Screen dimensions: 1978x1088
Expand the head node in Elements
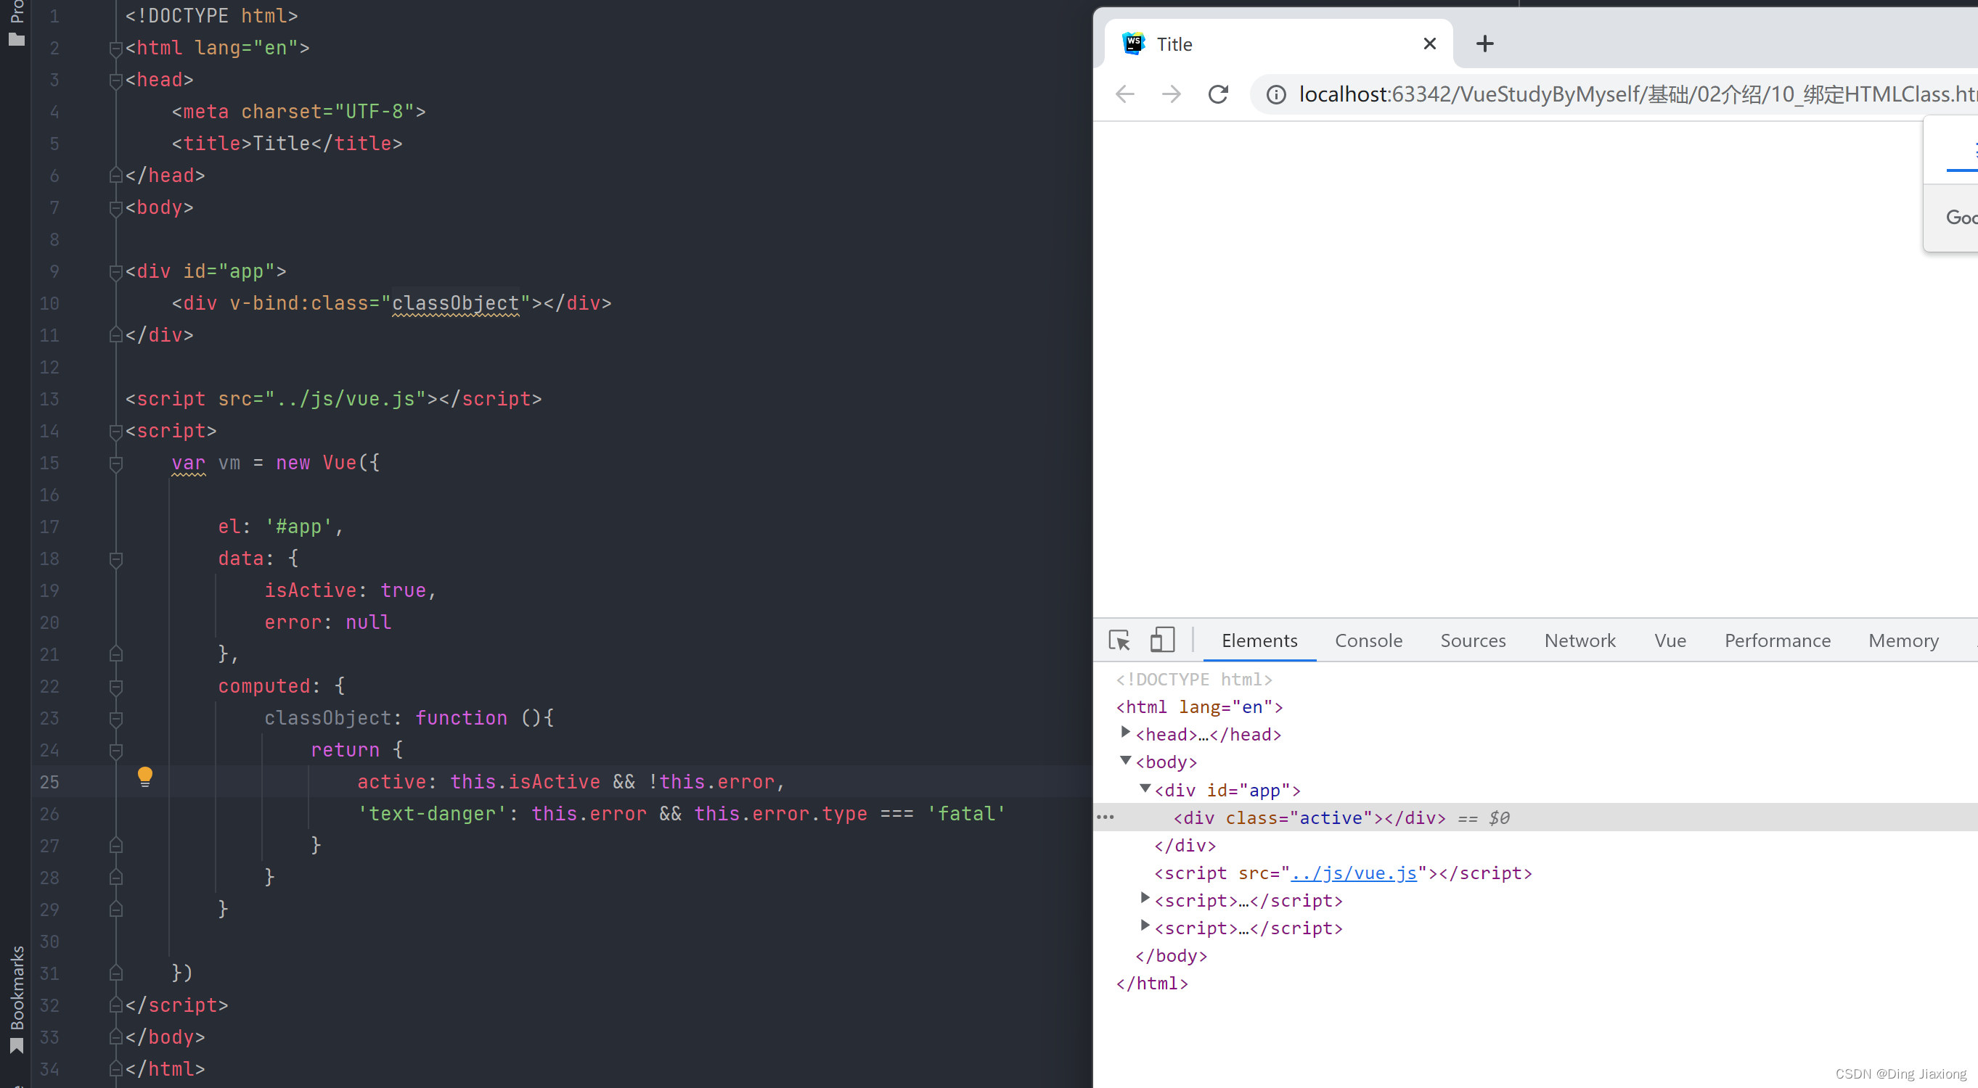[1125, 732]
